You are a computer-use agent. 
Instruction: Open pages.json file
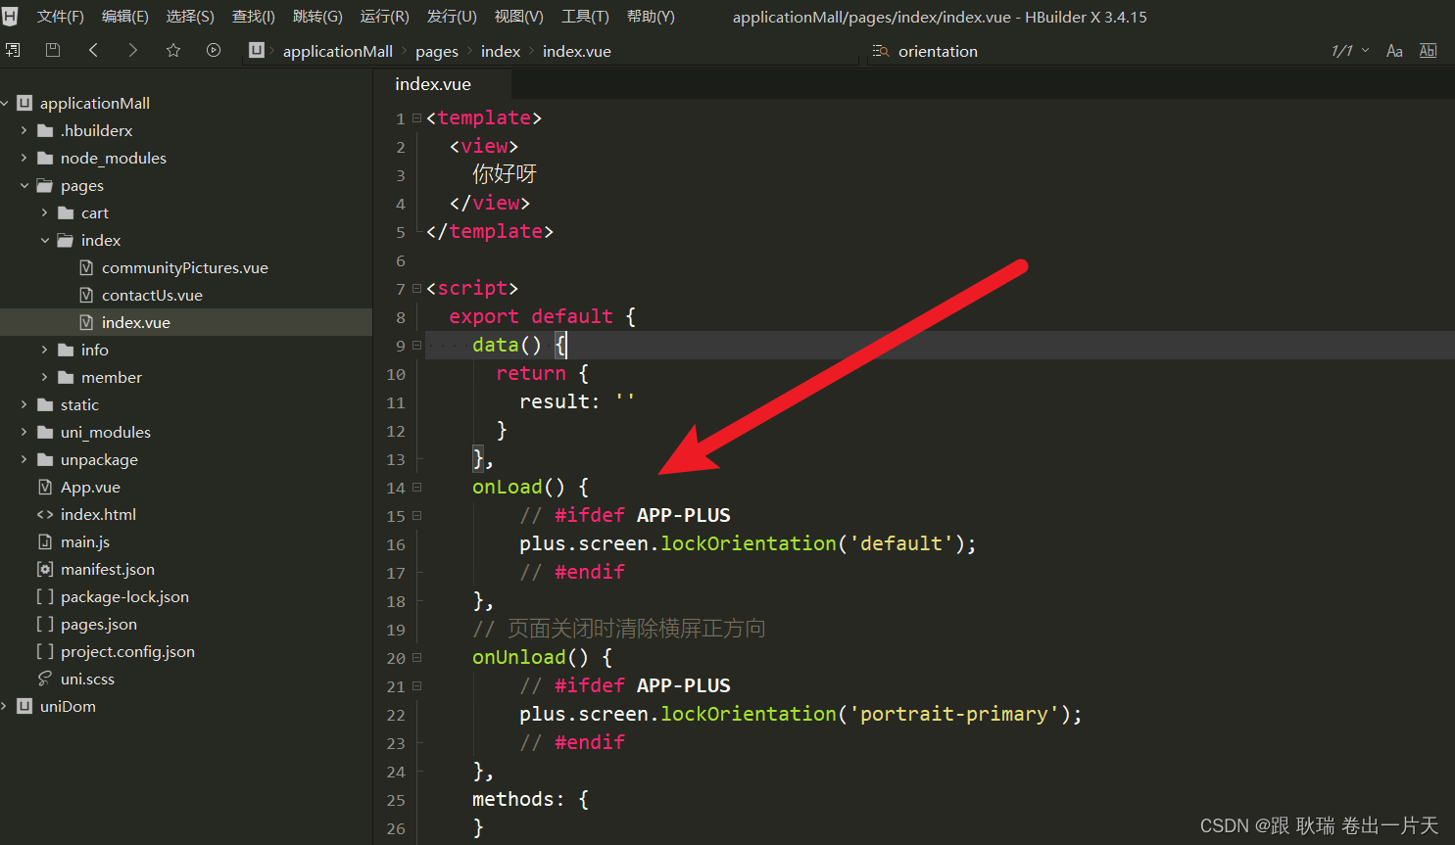pos(99,624)
